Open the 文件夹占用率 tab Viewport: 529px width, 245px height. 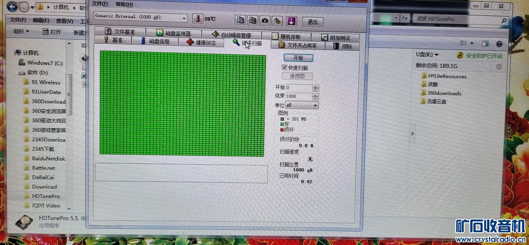298,45
